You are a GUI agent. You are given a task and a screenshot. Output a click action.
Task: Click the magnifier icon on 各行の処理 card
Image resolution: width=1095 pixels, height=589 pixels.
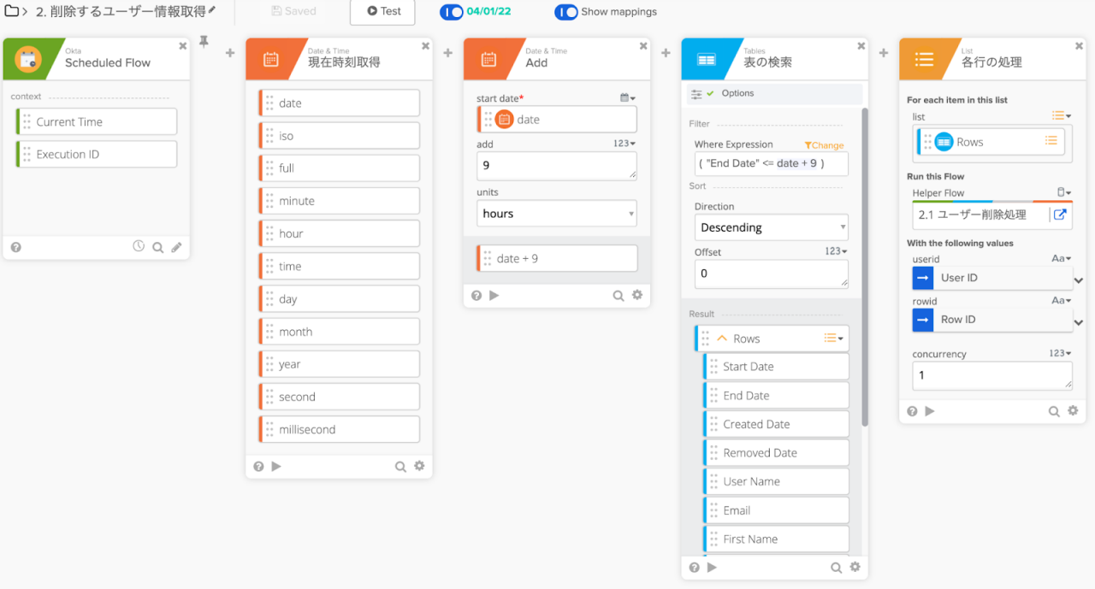[1054, 411]
